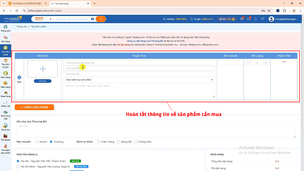Expand the huongdanthuongdo account menu

pos(284,19)
